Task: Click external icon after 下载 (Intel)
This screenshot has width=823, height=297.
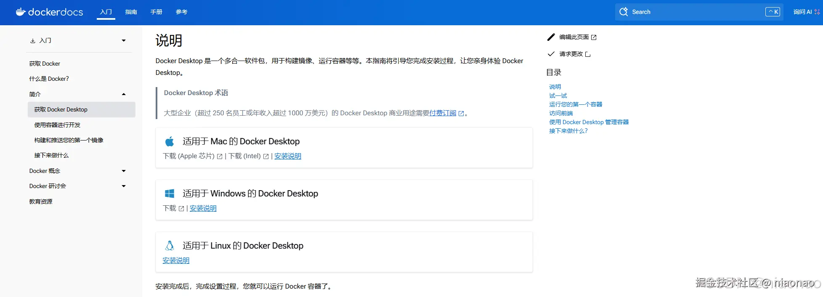Action: click(x=266, y=156)
